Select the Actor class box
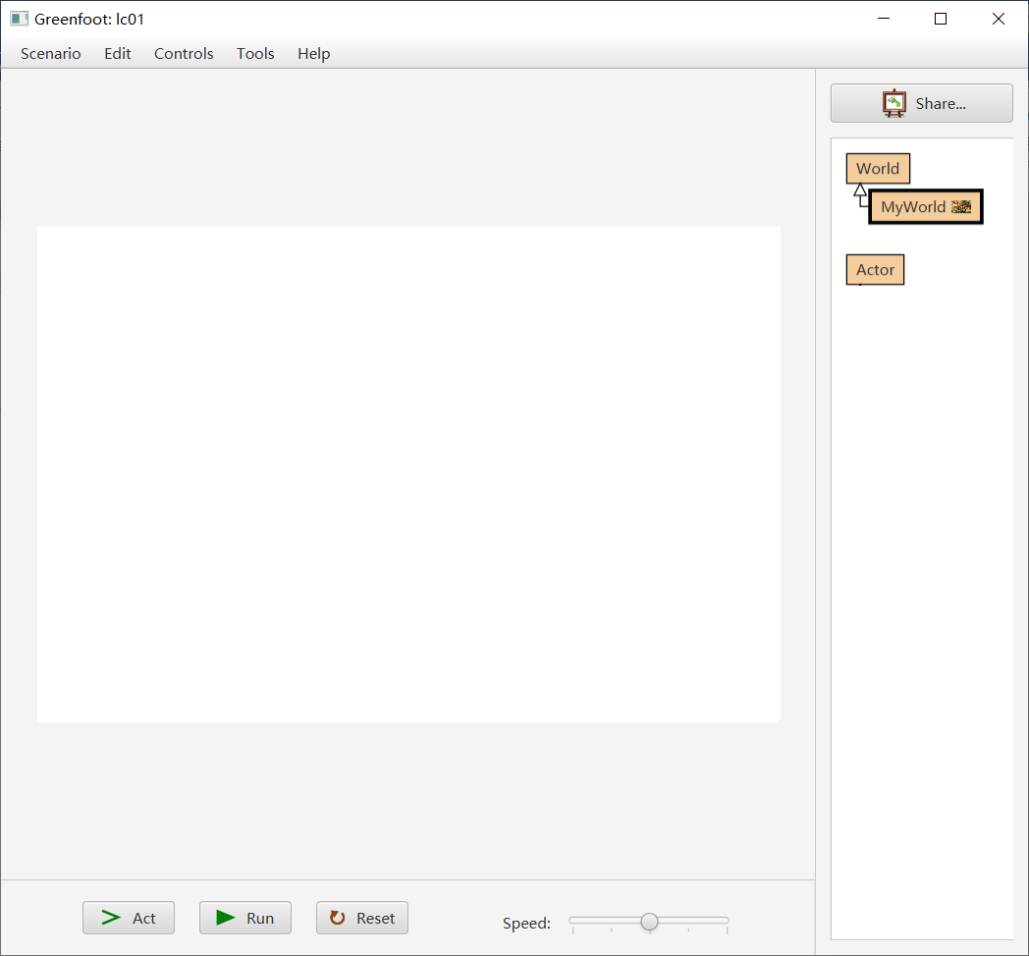 click(875, 270)
